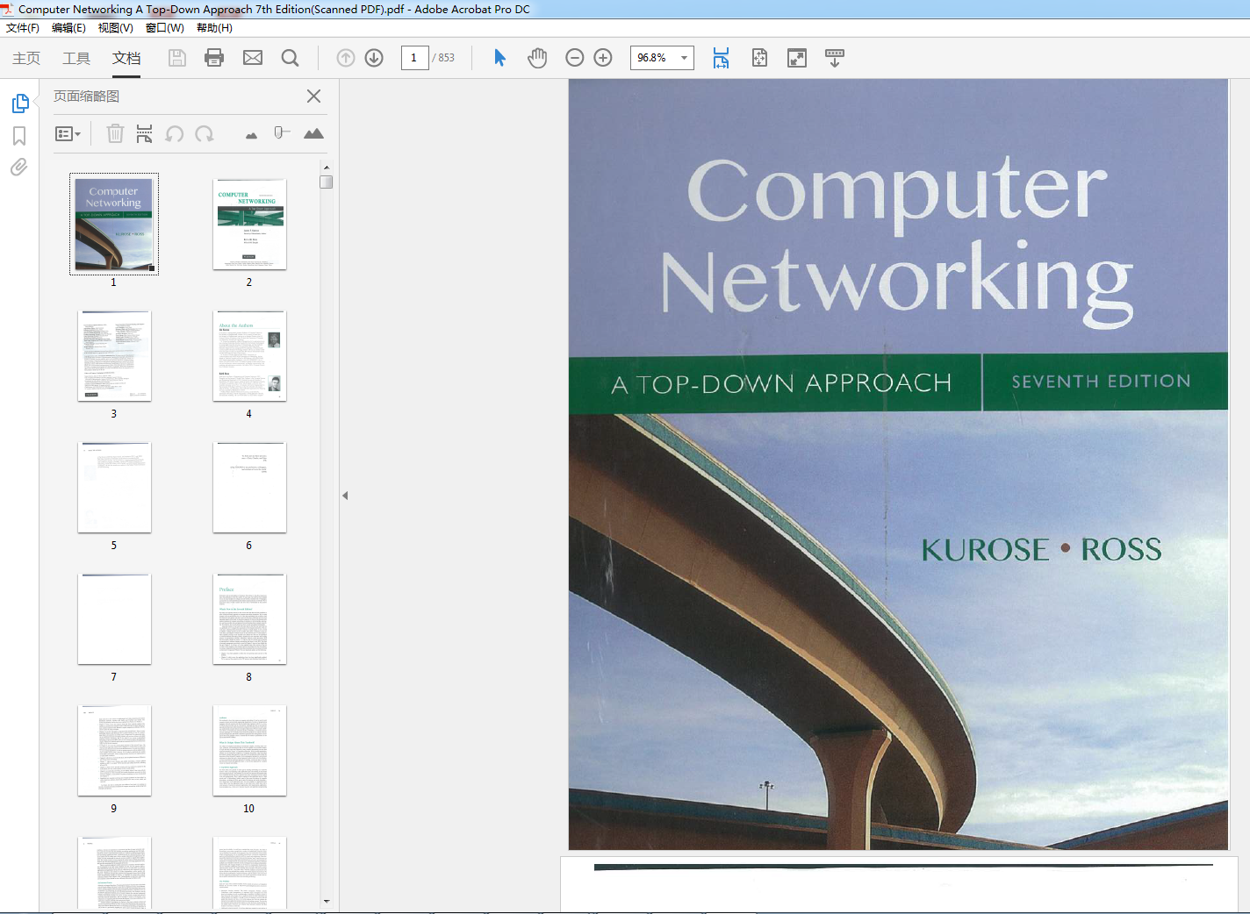Switch to the 主页 tab

coord(26,58)
